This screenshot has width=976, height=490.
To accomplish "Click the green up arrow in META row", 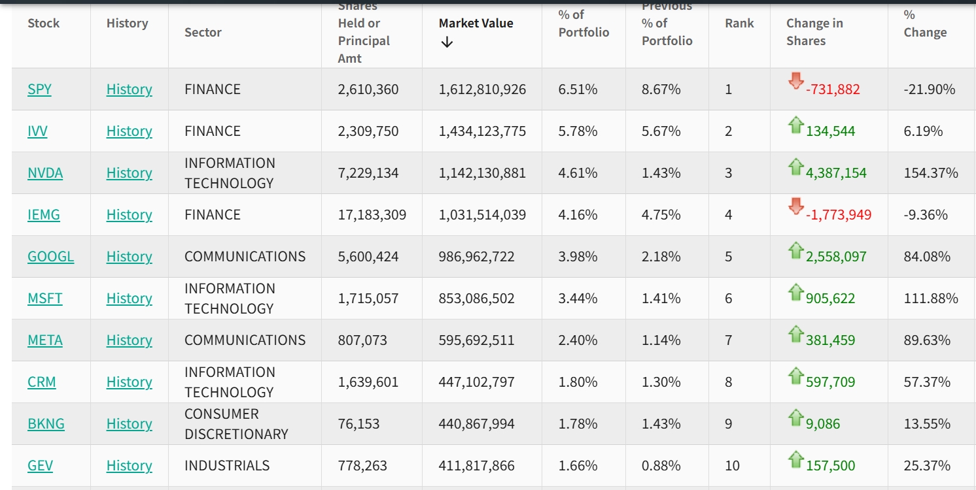I will click(795, 334).
